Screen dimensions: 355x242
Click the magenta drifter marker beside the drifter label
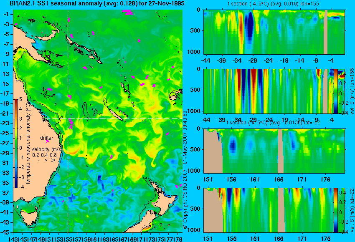point(47,141)
